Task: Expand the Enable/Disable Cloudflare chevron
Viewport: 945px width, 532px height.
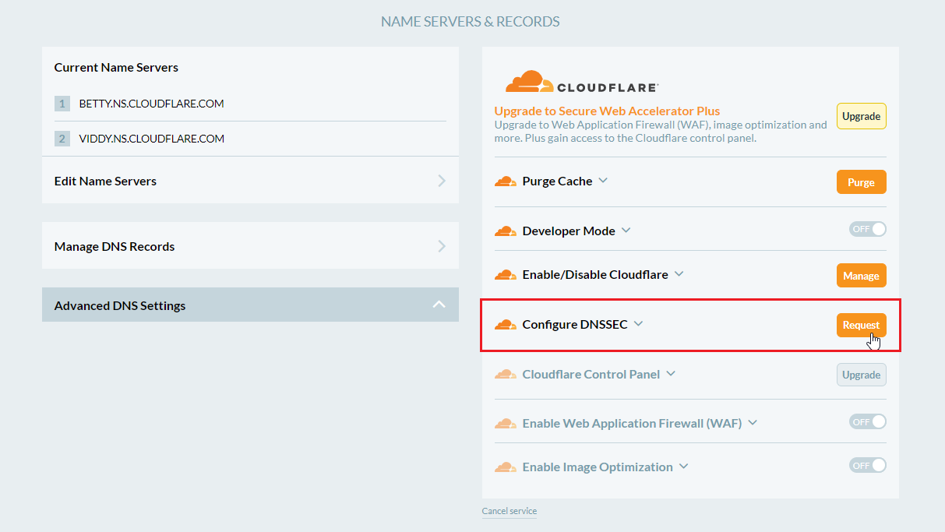Action: tap(679, 274)
